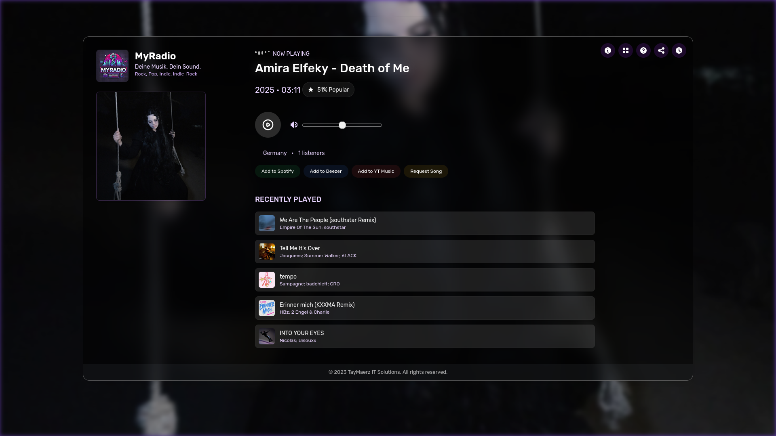Viewport: 776px width, 436px height.
Task: Select Tell Me It's Over track
Action: [424, 252]
